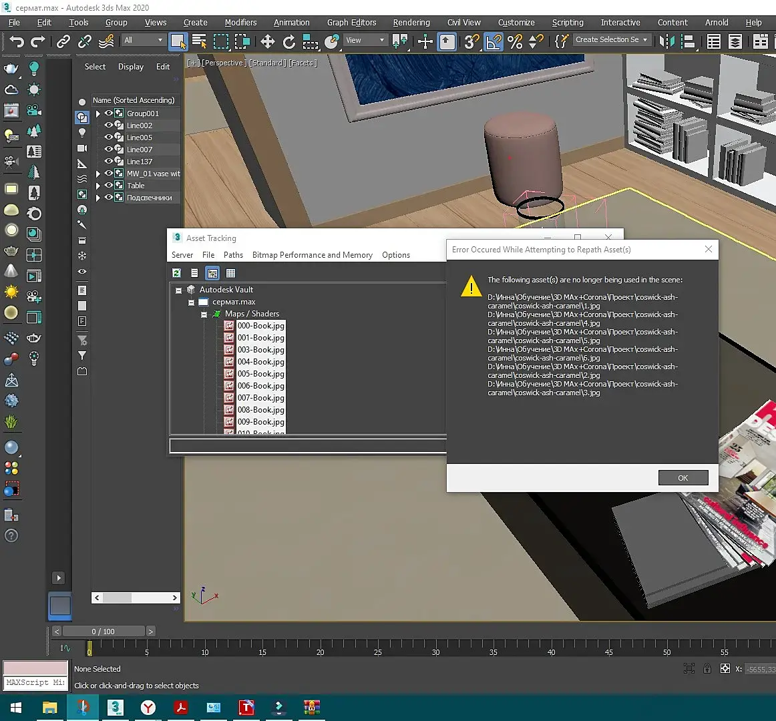Hide Group001 using its eye icon

pyautogui.click(x=108, y=113)
